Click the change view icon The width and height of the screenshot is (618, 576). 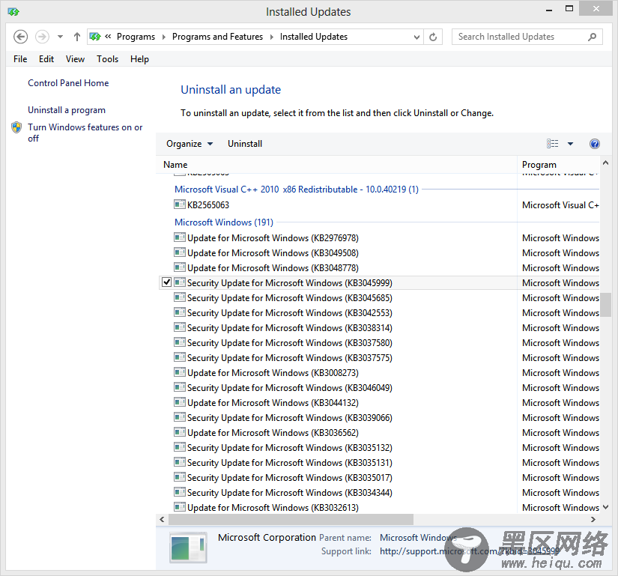point(552,144)
